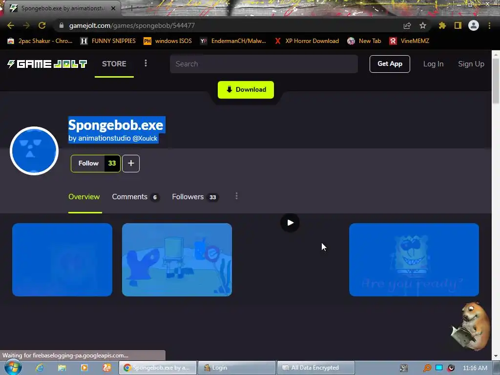Open Windows Explorer folder from taskbar

[x=62, y=368]
